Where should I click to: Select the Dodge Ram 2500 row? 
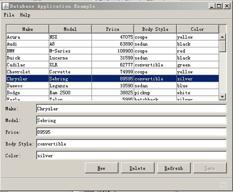[x=113, y=93]
